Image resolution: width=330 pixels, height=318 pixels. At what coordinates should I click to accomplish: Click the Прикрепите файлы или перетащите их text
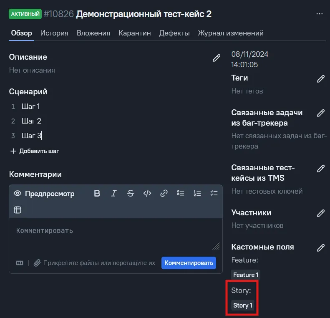pyautogui.click(x=99, y=263)
